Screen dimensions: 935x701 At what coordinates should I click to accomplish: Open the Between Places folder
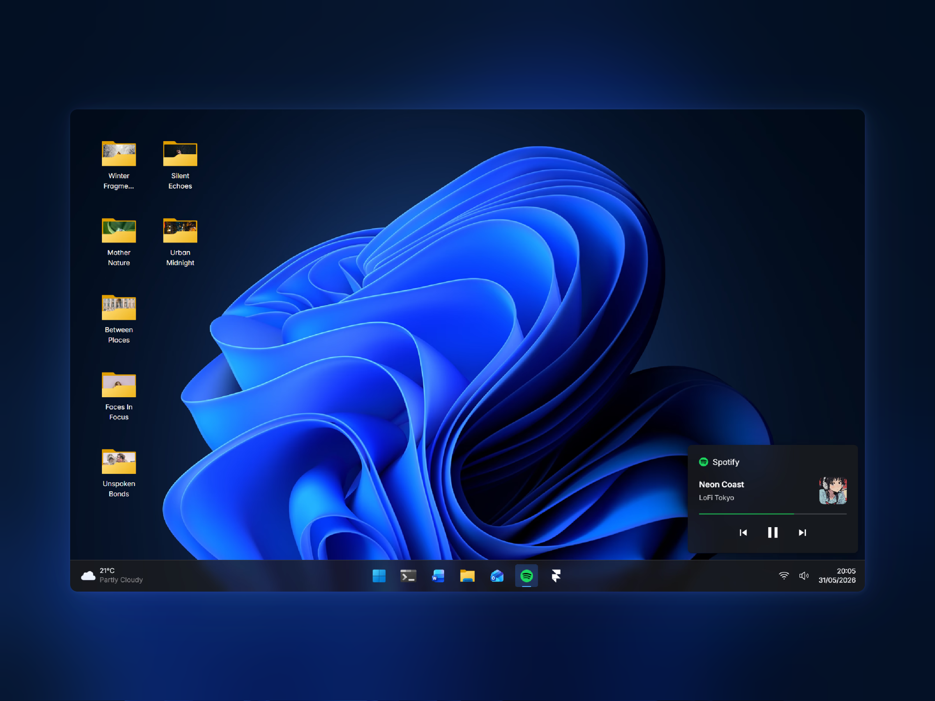click(119, 308)
